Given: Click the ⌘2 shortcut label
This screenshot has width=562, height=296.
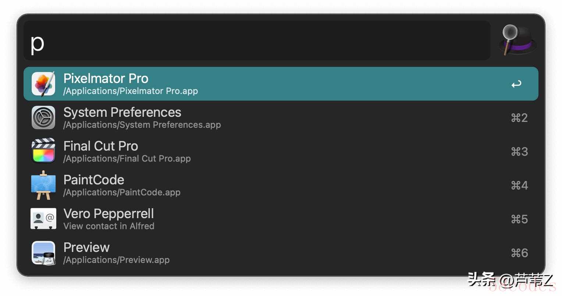Looking at the screenshot, I should pos(519,118).
